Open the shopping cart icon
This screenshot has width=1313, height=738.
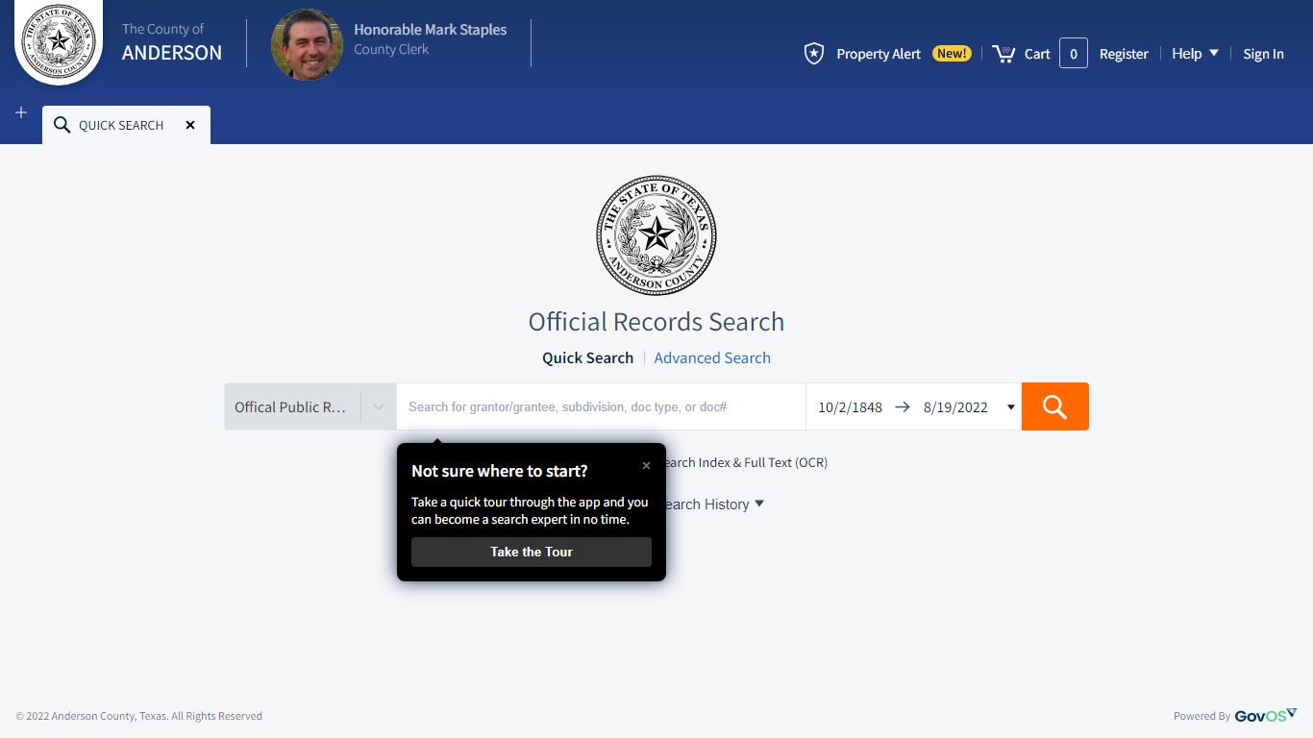(x=1003, y=54)
